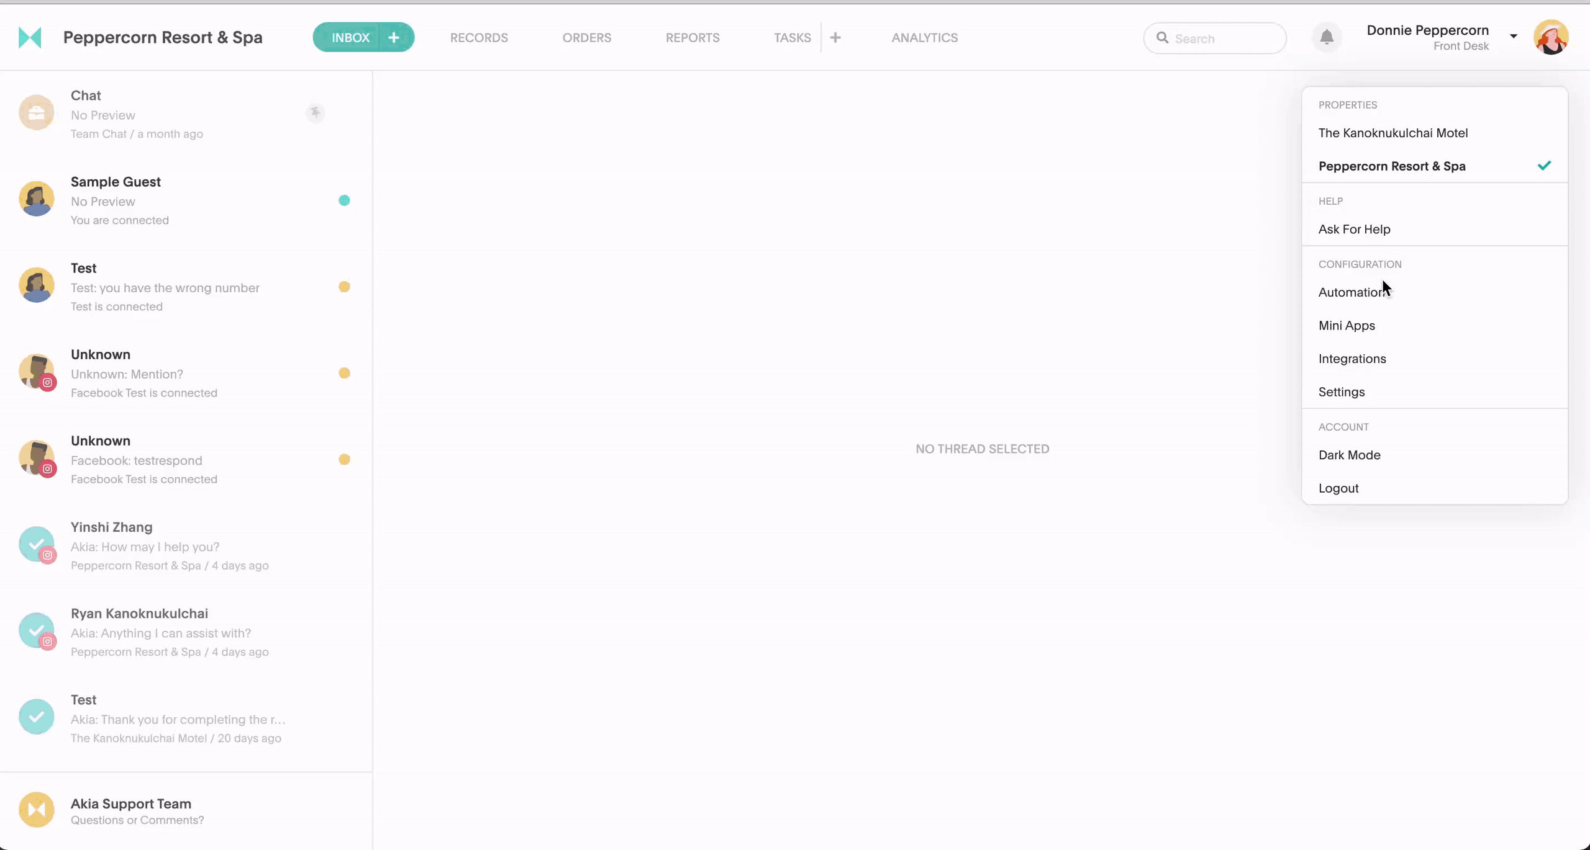Click the notification bell icon
Image resolution: width=1590 pixels, height=850 pixels.
click(x=1326, y=38)
